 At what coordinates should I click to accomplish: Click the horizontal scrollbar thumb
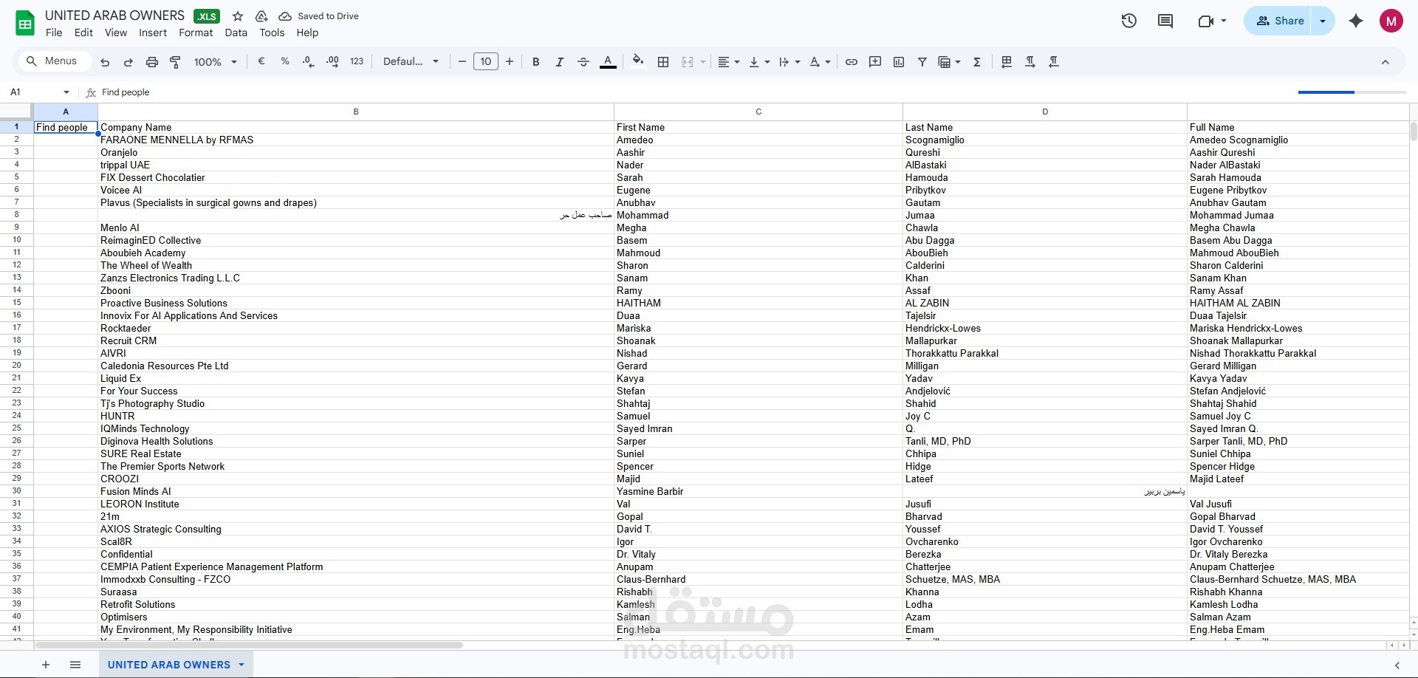(x=248, y=645)
